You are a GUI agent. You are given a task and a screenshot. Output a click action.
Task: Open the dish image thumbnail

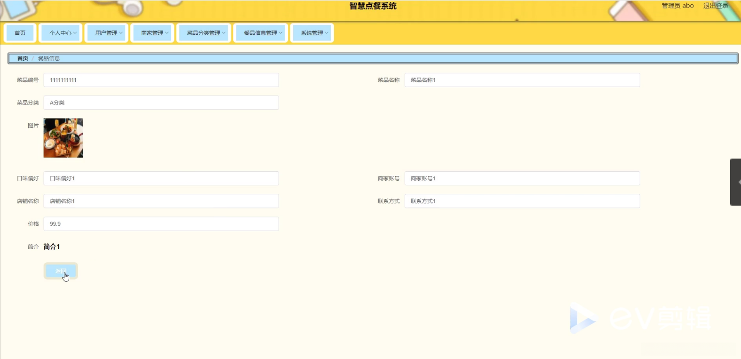pos(63,138)
